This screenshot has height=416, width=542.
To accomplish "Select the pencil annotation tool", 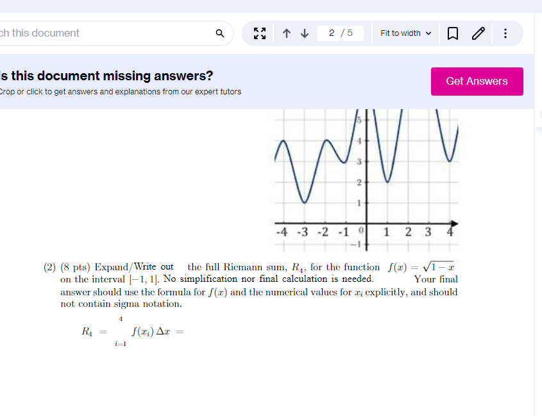I will (x=478, y=33).
